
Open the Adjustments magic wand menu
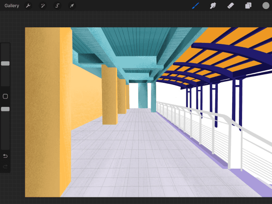tap(42, 6)
